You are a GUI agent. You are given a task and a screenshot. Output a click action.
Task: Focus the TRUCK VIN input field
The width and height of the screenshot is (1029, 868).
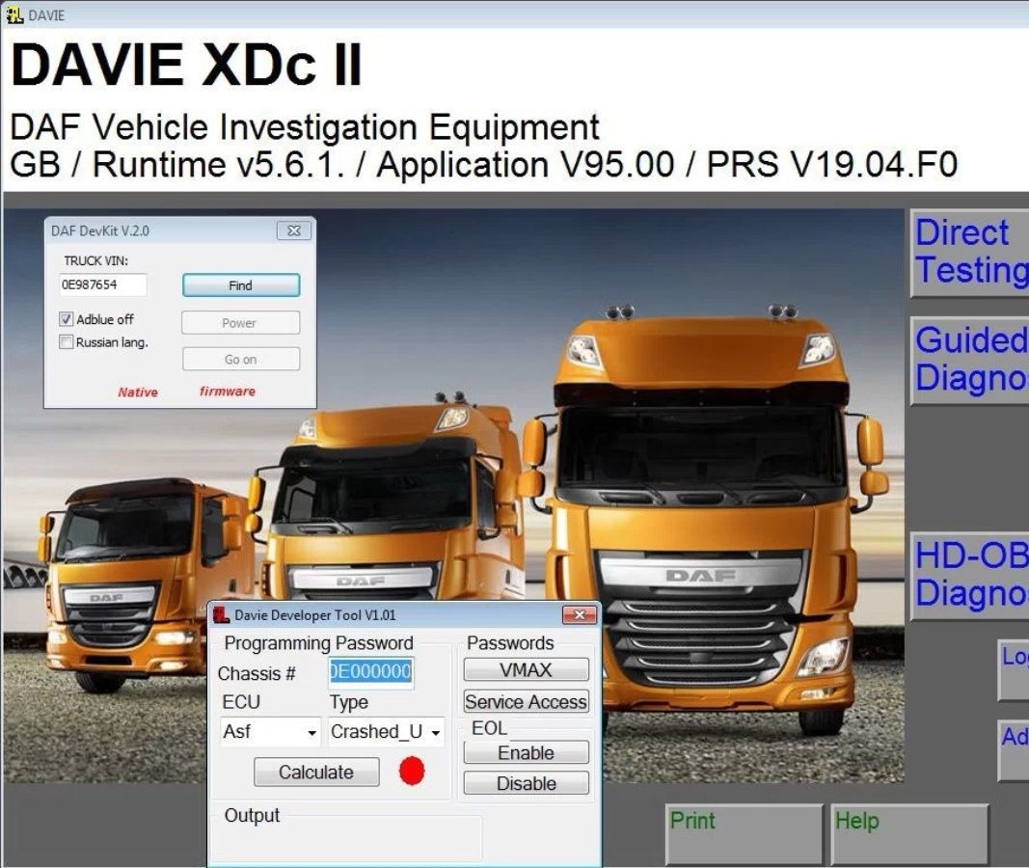pyautogui.click(x=102, y=285)
